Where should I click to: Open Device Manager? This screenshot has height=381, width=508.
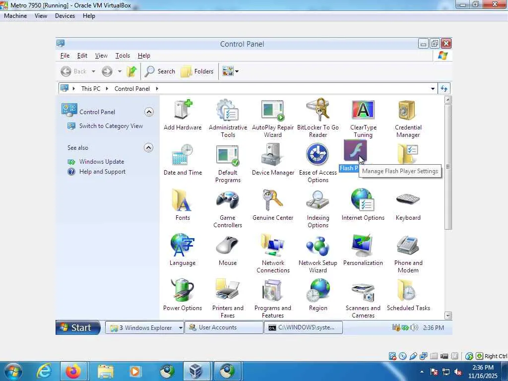click(x=273, y=160)
